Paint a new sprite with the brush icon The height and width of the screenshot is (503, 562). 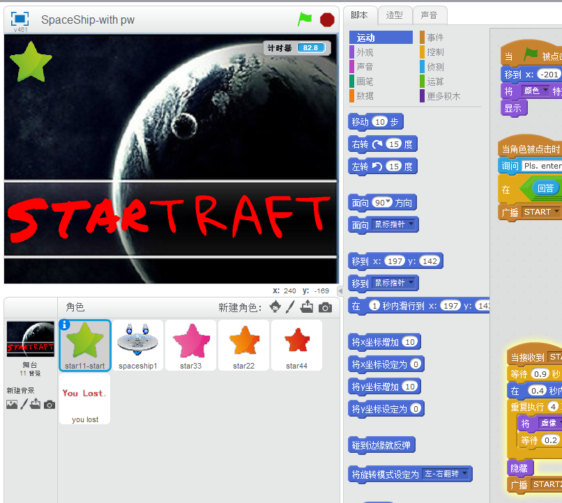(x=290, y=307)
